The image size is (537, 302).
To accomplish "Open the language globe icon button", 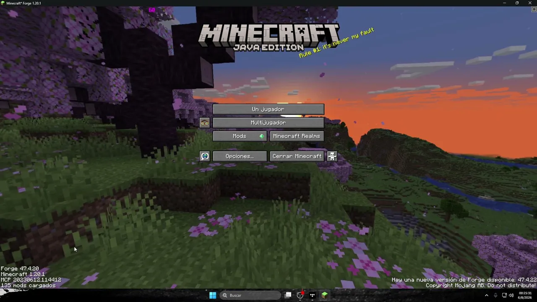I will (205, 156).
